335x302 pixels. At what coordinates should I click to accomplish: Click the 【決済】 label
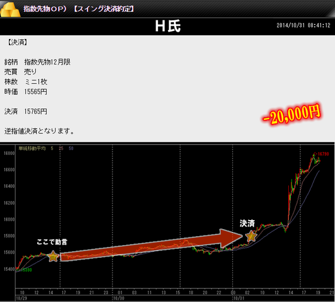(x=17, y=42)
